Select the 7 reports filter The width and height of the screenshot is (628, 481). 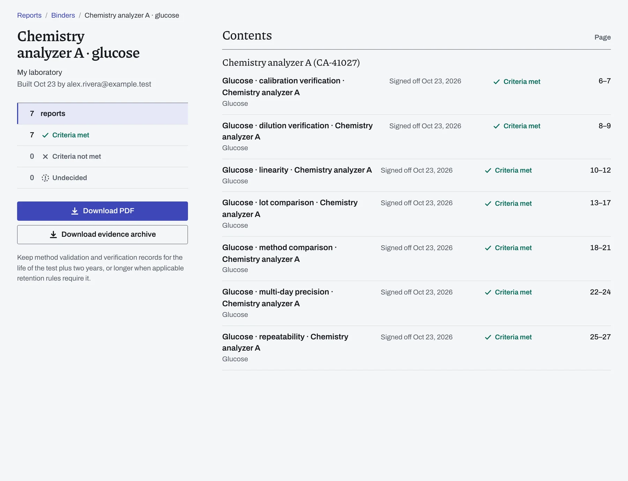pos(103,113)
